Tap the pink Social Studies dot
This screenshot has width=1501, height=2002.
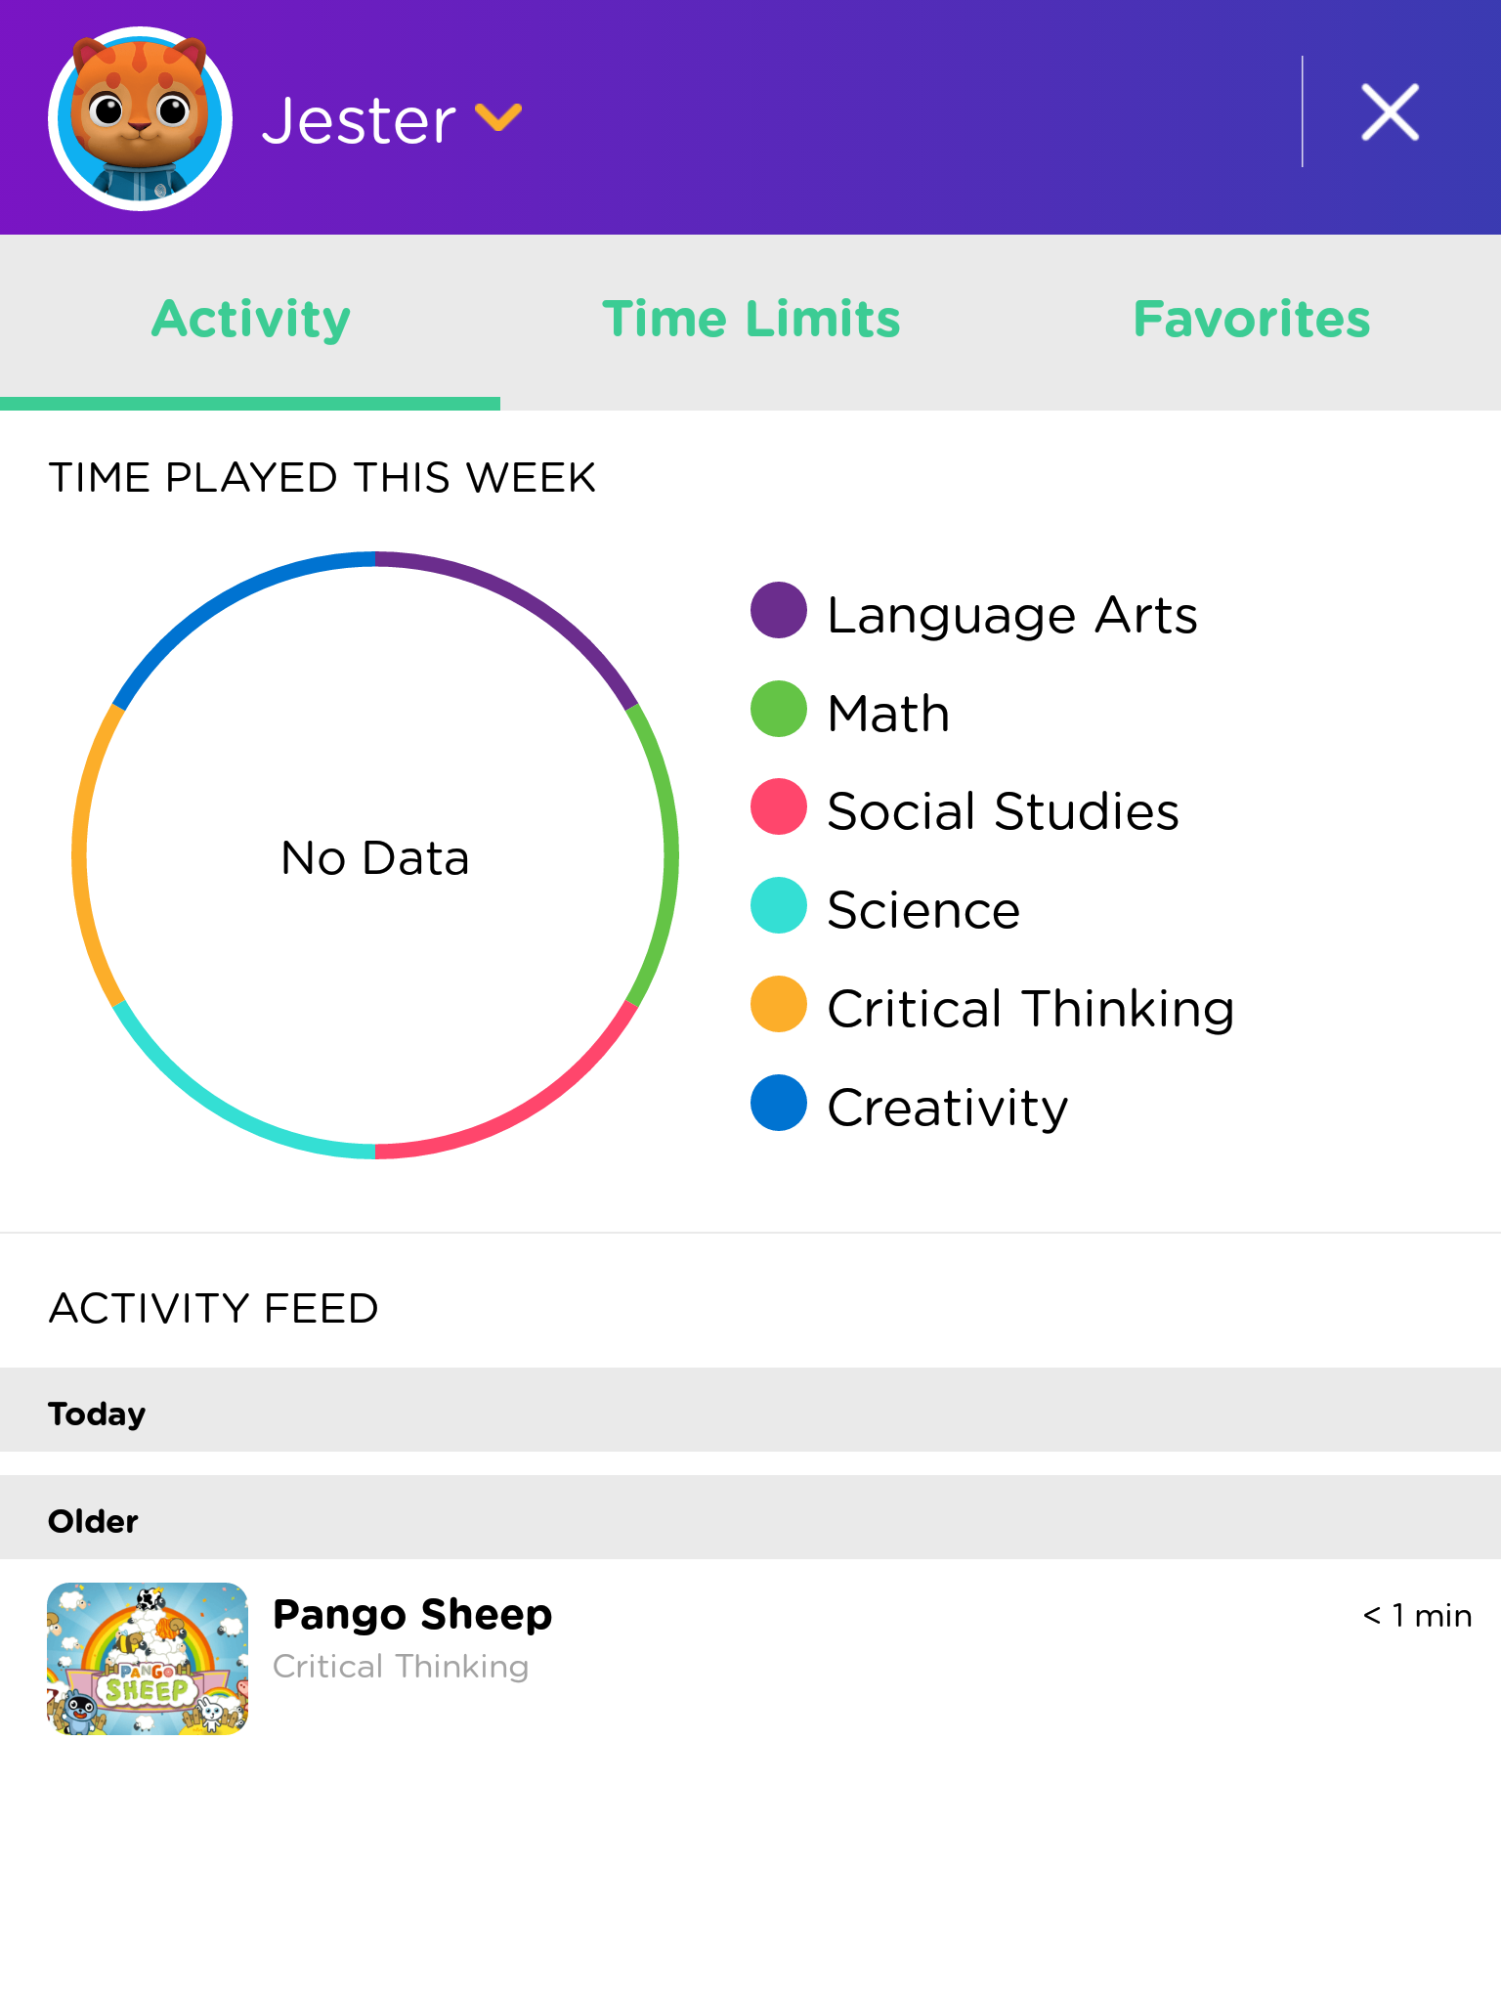pos(779,806)
